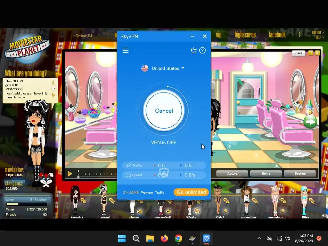Click the chat bubbles beside nuggetbug
328x246 pixels.
255,201
